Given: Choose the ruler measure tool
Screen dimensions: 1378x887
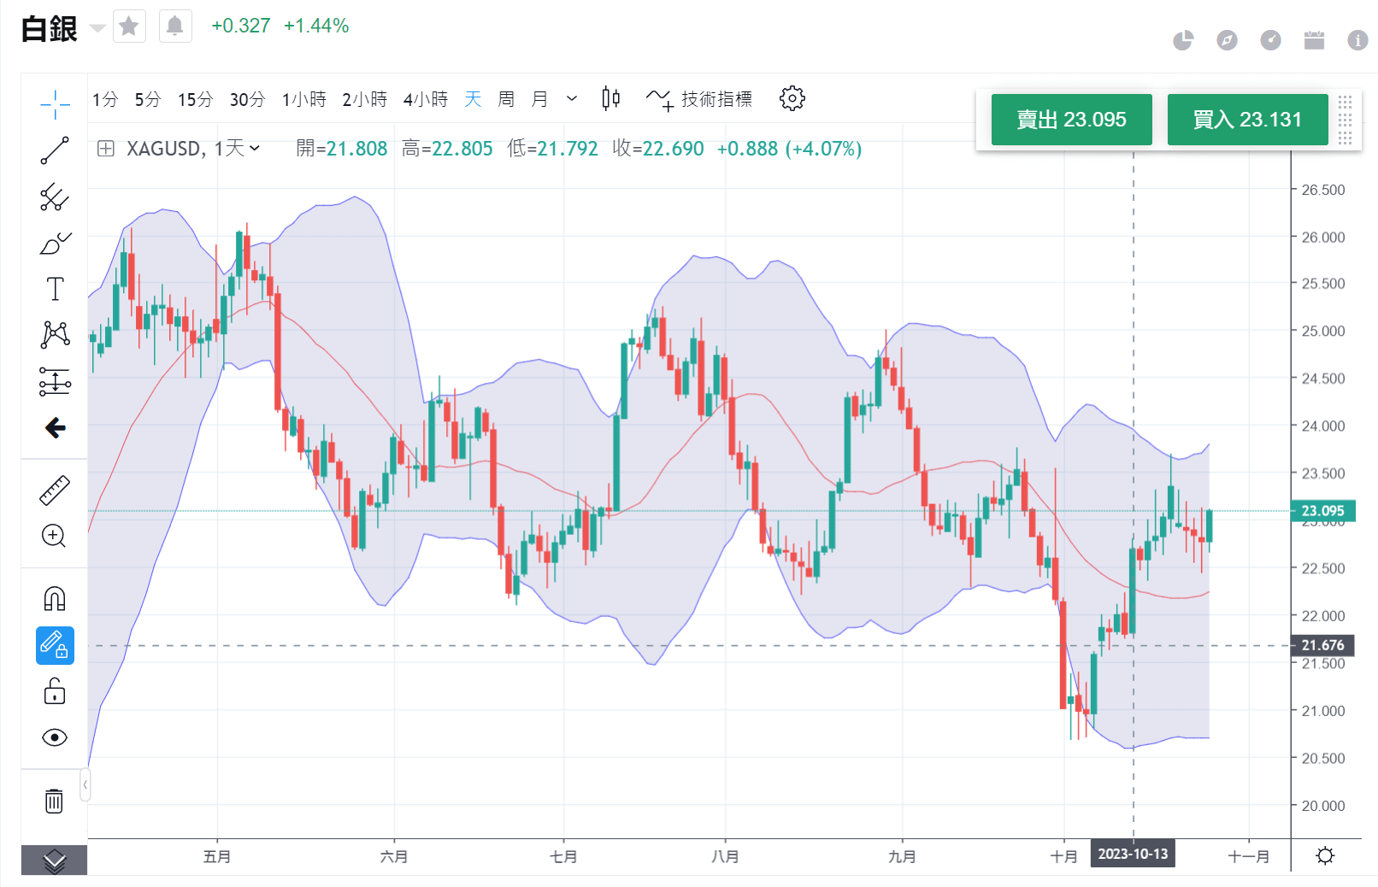Looking at the screenshot, I should pyautogui.click(x=55, y=490).
